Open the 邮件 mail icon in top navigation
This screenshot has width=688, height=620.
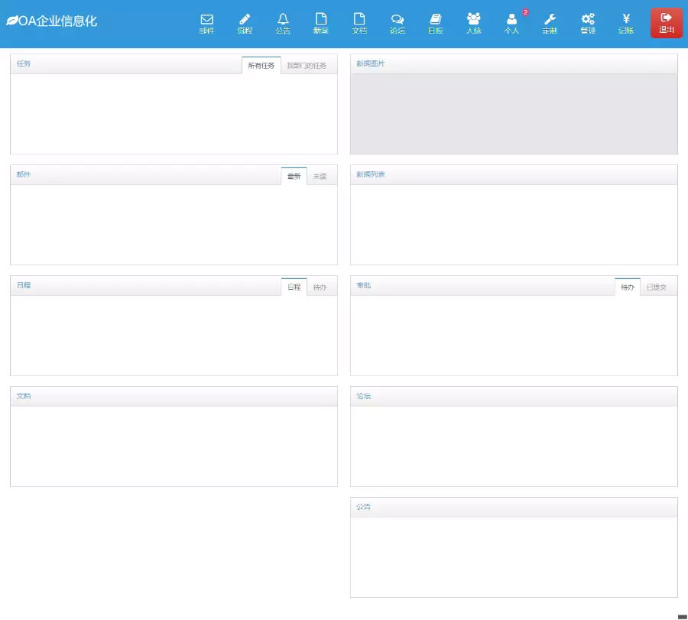[206, 24]
